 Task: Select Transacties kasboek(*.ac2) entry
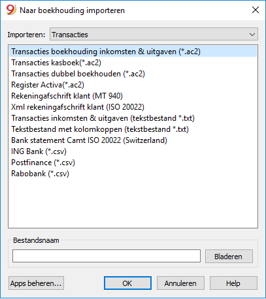pos(133,63)
